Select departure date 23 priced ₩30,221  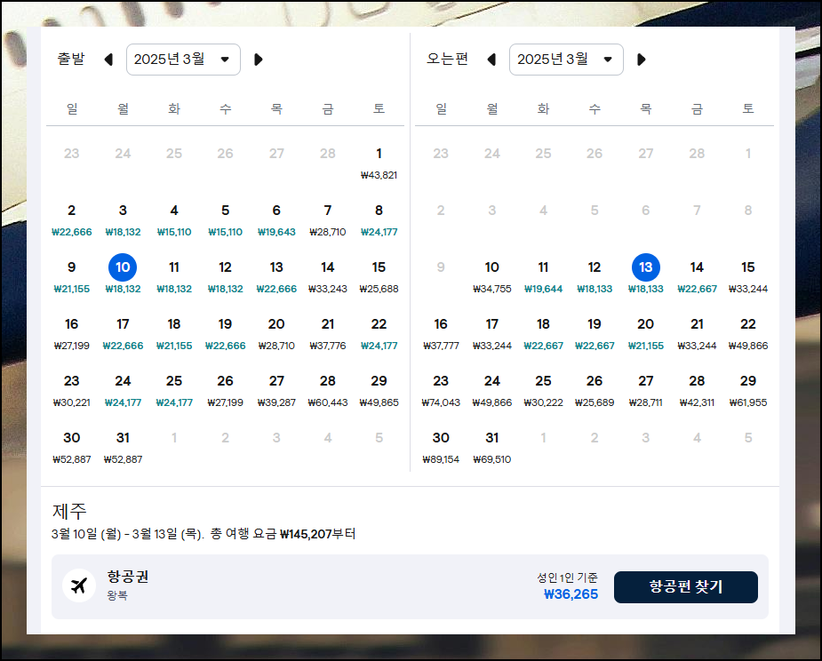pyautogui.click(x=72, y=391)
